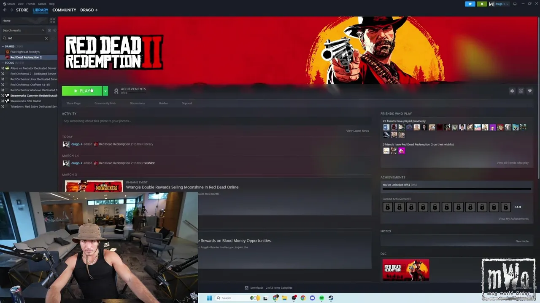Open Windows Start menu

[209, 298]
